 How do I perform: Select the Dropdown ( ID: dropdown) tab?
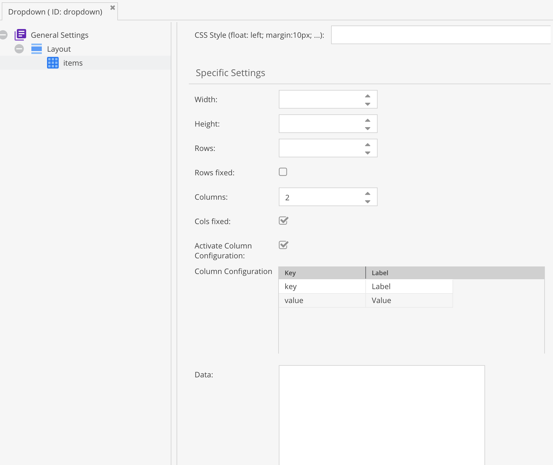(55, 12)
